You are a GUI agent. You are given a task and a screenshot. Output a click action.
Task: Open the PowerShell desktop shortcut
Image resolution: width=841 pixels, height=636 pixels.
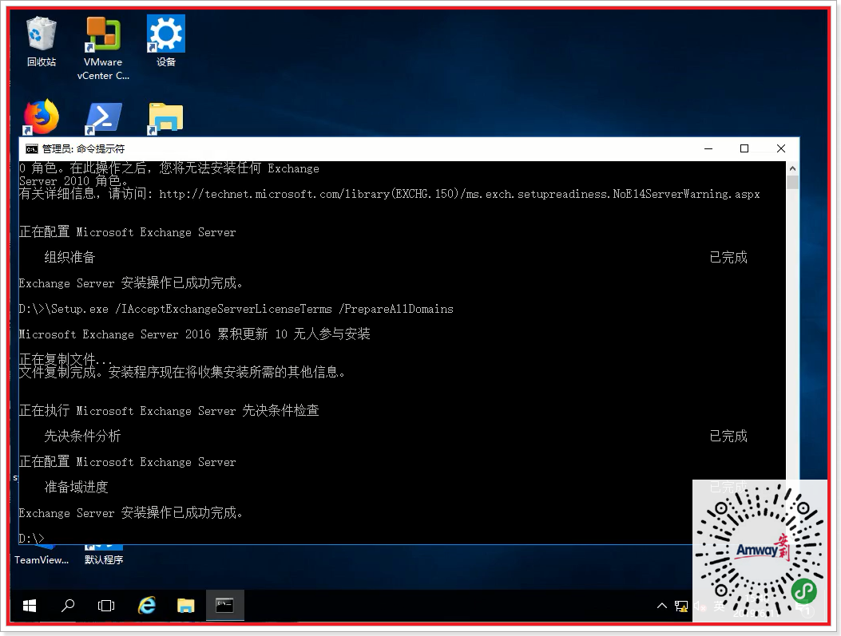104,117
